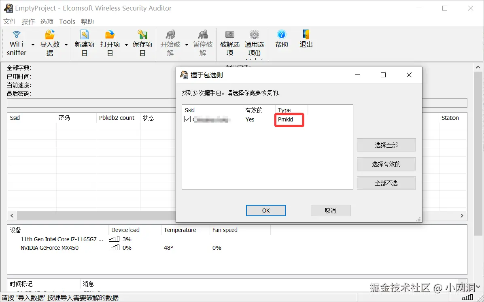This screenshot has width=484, height=302.
Task: Click left arrow of horizontal scrollbar
Action: click(12, 215)
